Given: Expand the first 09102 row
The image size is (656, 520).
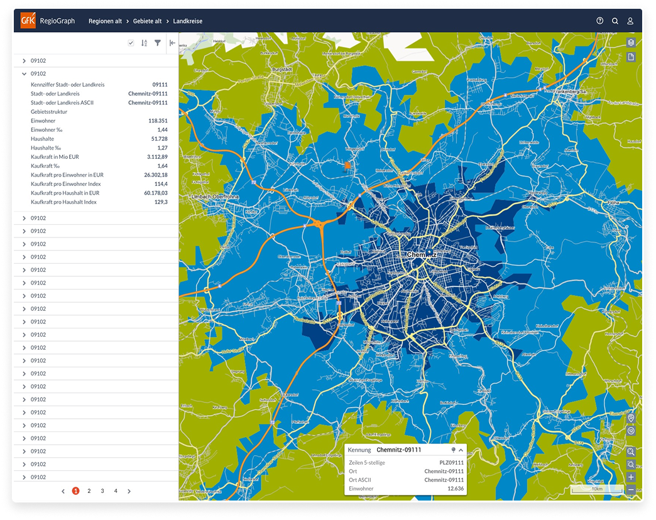Looking at the screenshot, I should [x=24, y=61].
